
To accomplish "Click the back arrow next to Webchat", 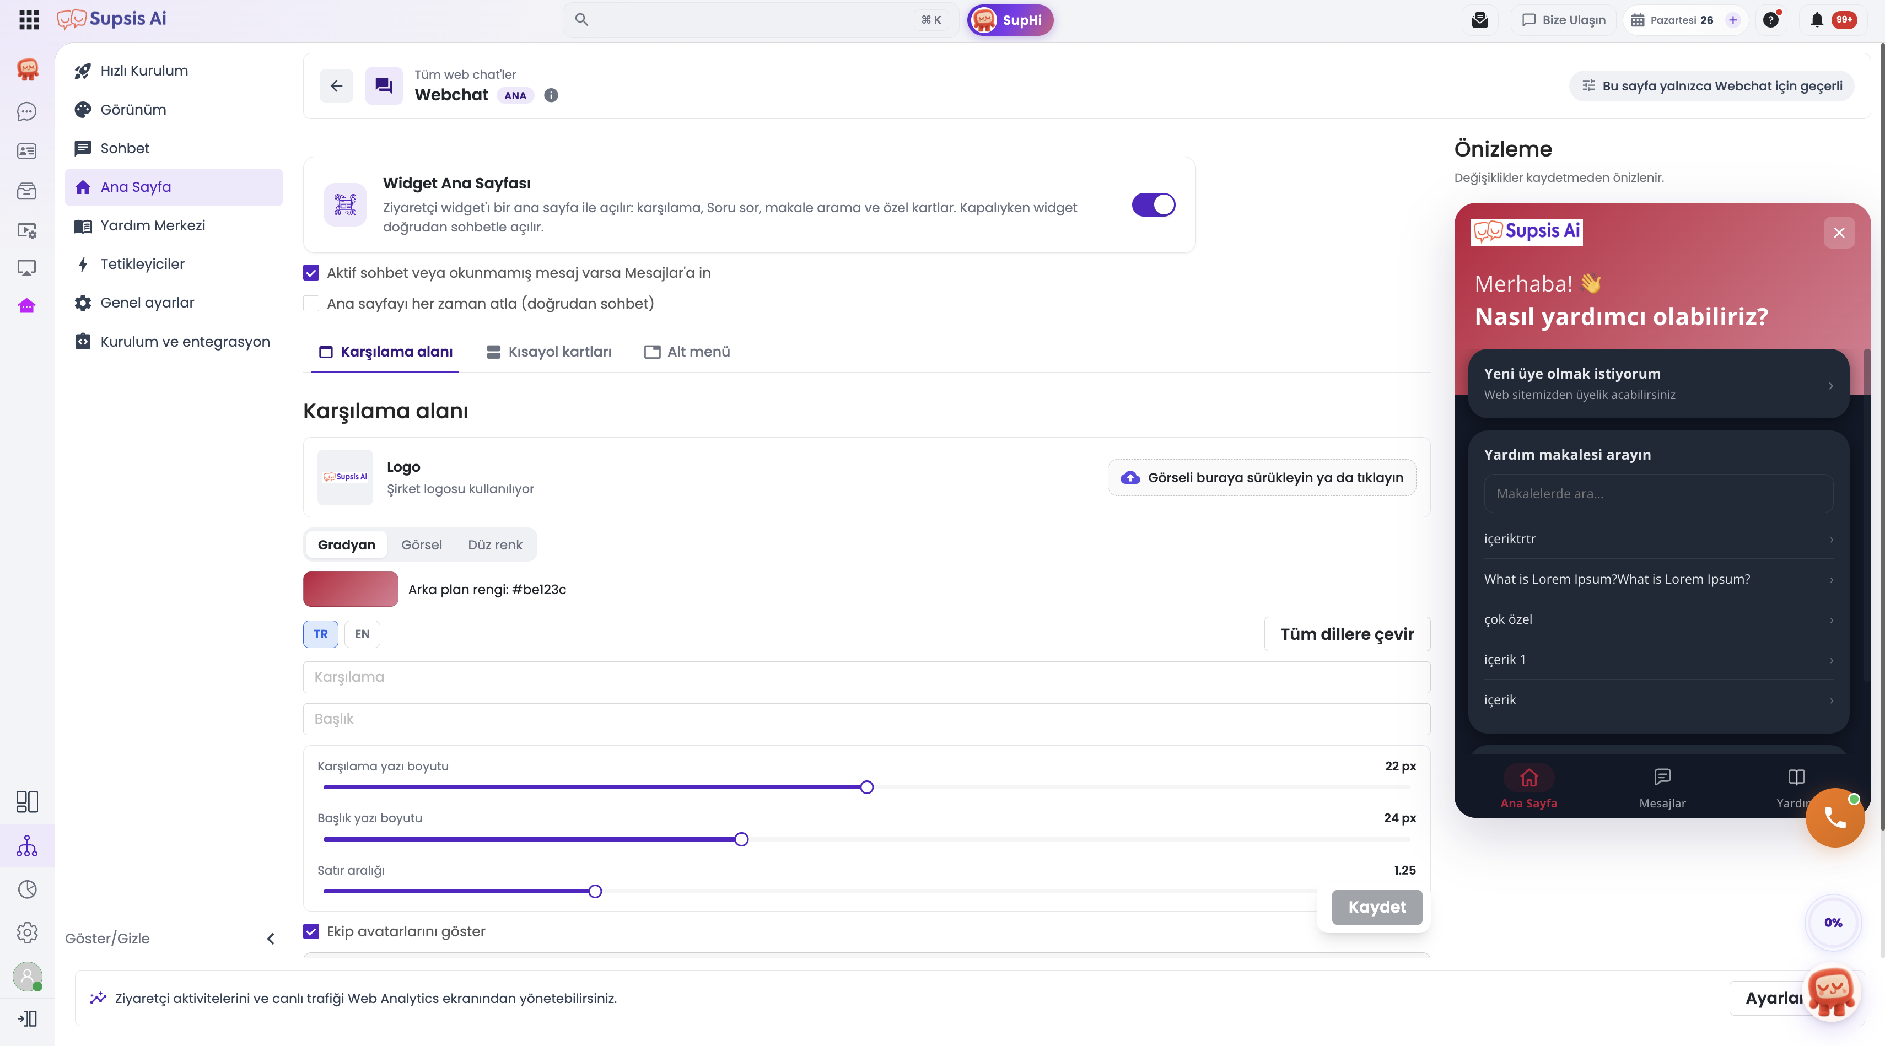I will (x=337, y=85).
